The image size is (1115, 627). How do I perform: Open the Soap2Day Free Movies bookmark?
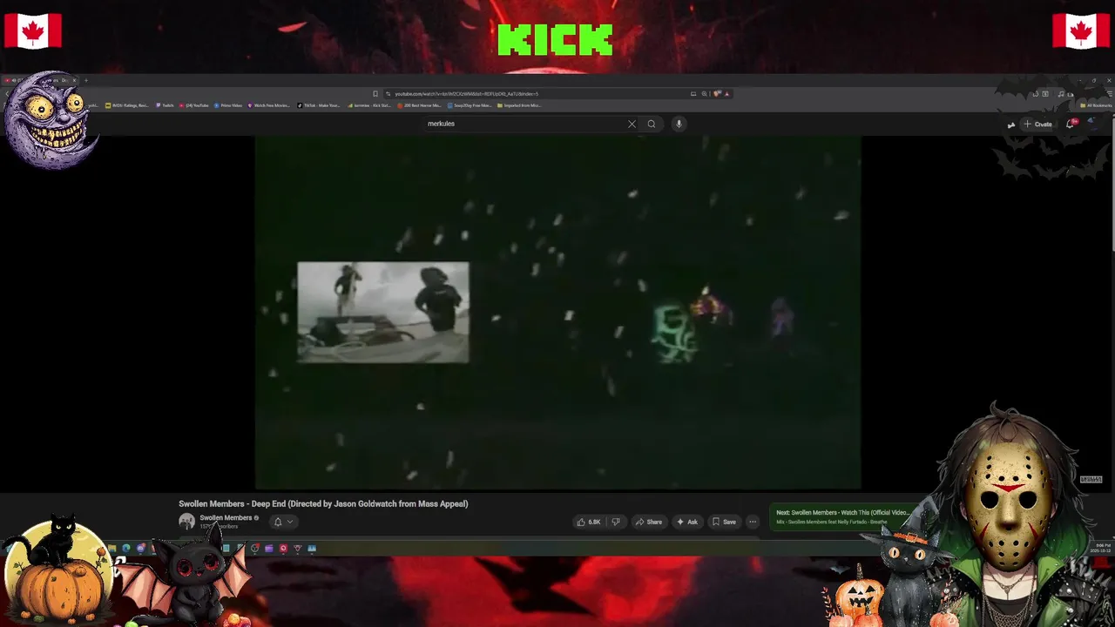[x=470, y=105]
